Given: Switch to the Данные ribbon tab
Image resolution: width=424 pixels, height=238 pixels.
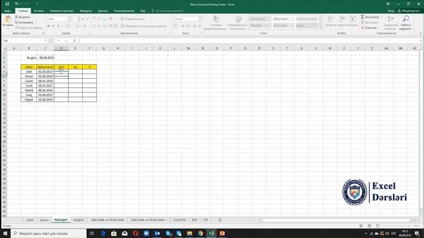Looking at the screenshot, I should click(x=103, y=11).
